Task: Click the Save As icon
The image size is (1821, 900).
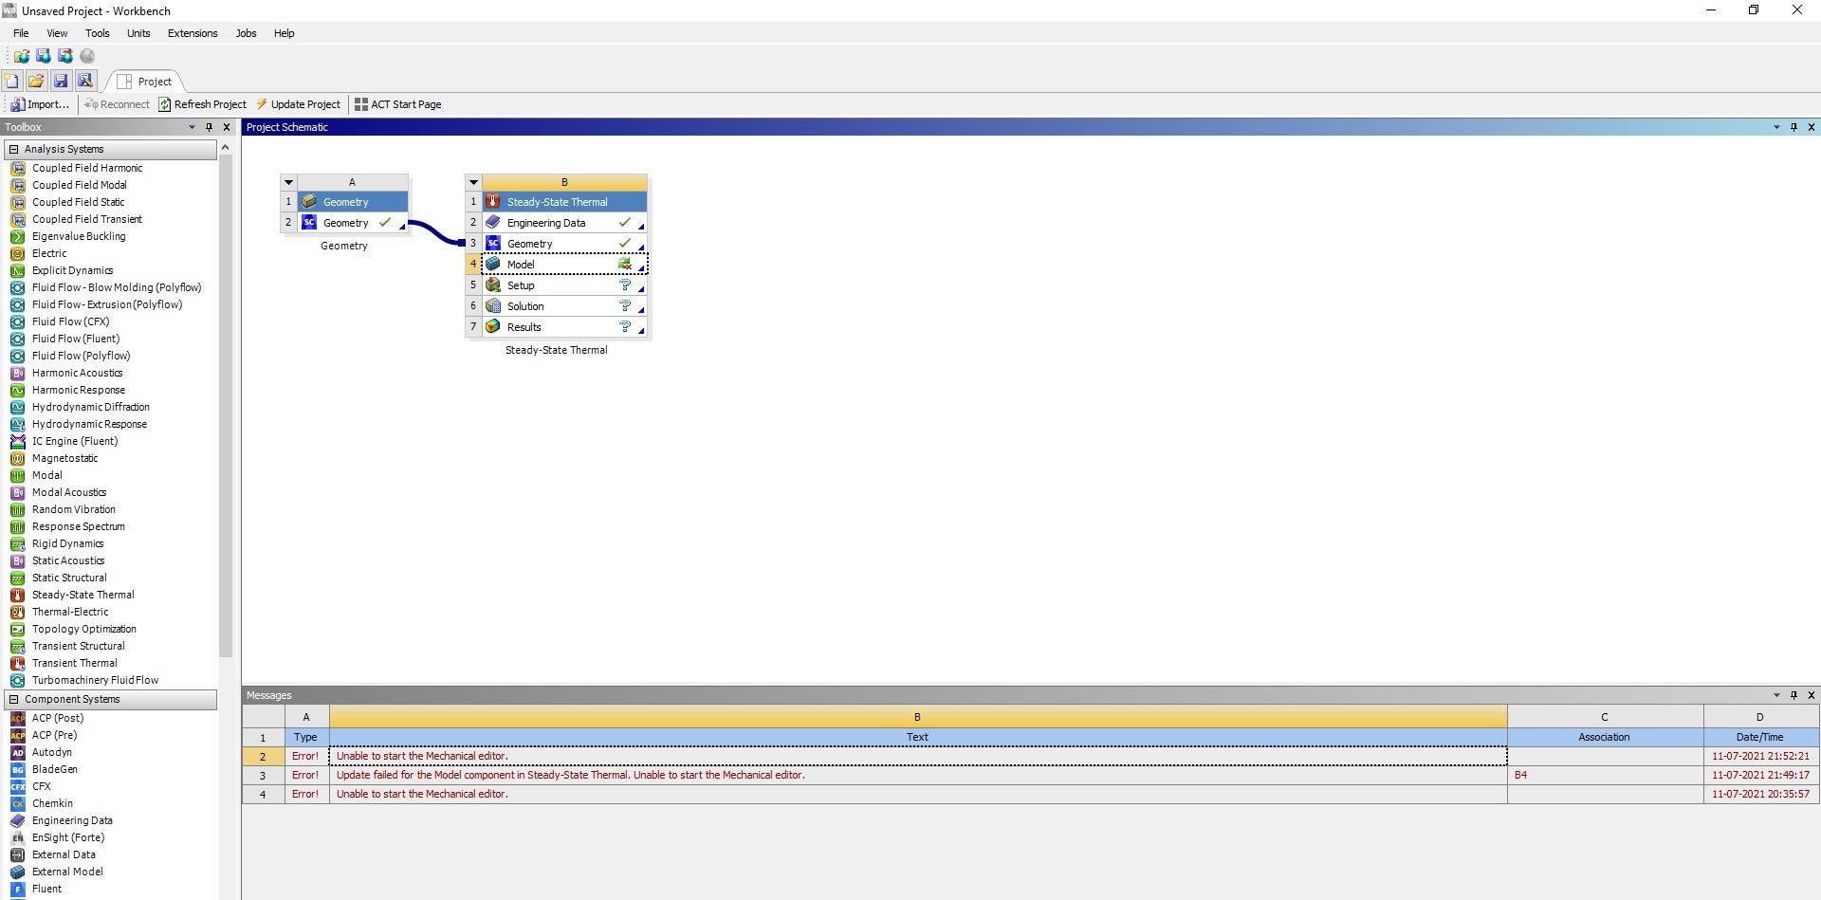Action: point(85,81)
